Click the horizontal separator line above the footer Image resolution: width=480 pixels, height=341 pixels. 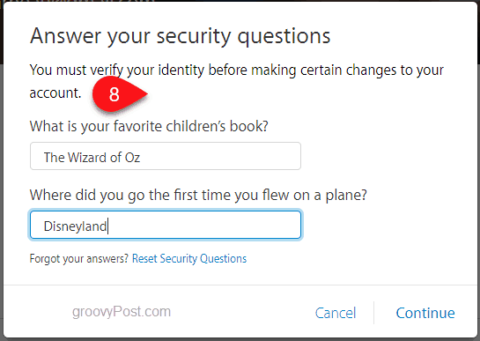click(240, 285)
